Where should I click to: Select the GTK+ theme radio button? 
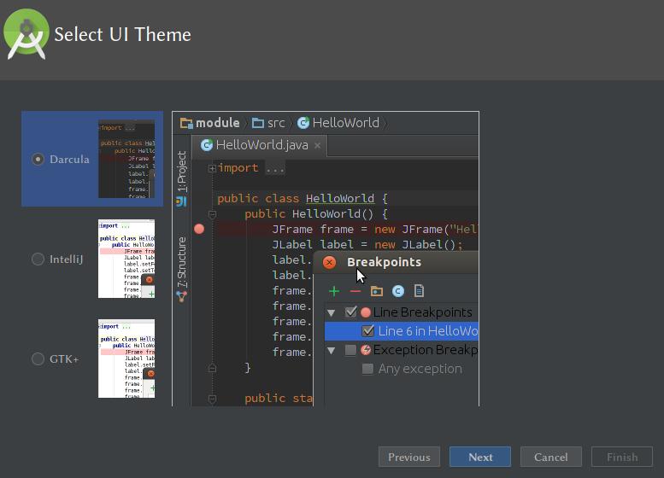pyautogui.click(x=38, y=358)
